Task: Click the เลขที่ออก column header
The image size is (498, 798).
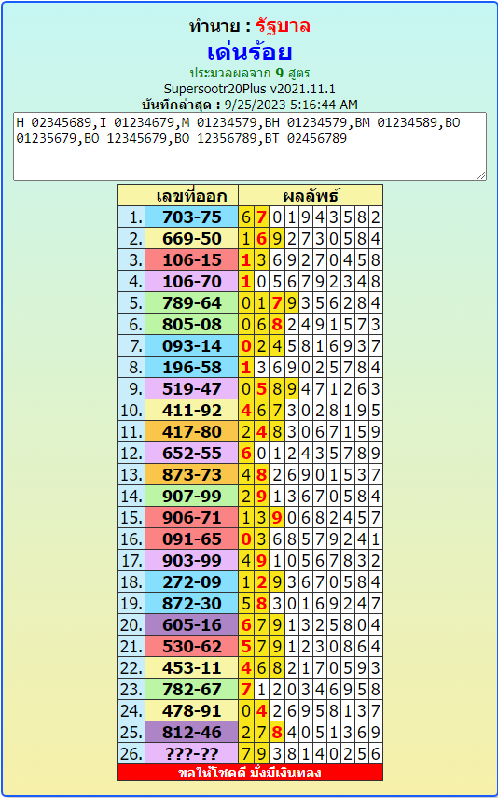Action: [x=192, y=195]
